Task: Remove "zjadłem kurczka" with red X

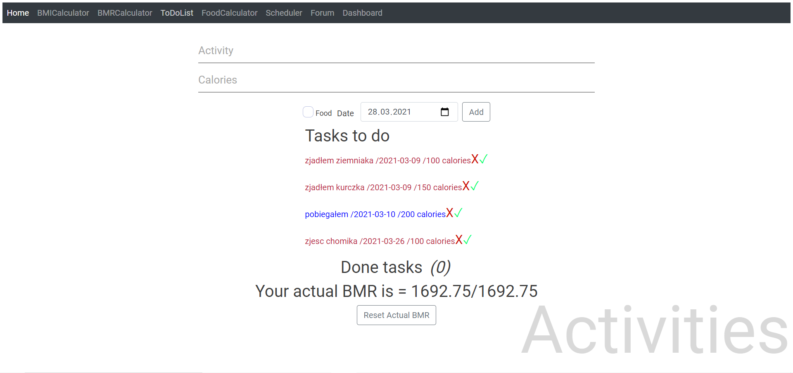Action: 466,186
